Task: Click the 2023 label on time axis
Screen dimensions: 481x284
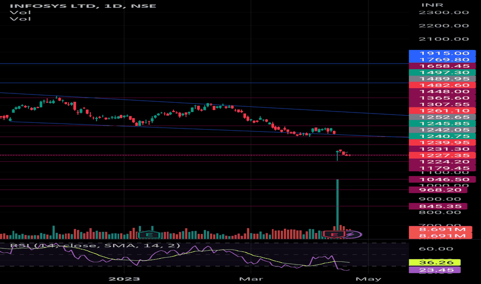Action: pyautogui.click(x=124, y=279)
